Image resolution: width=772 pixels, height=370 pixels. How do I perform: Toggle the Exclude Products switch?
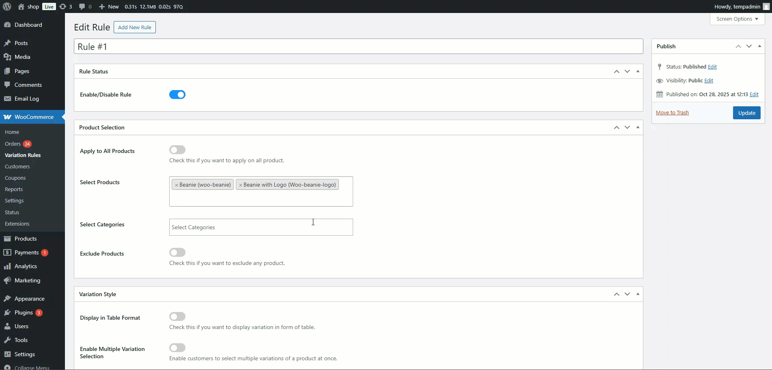[177, 252]
